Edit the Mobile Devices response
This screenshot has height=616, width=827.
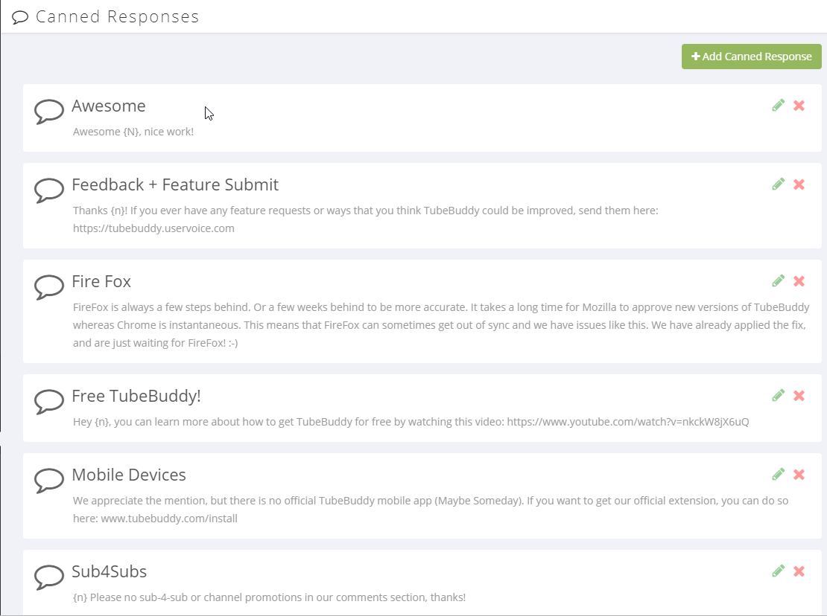779,475
